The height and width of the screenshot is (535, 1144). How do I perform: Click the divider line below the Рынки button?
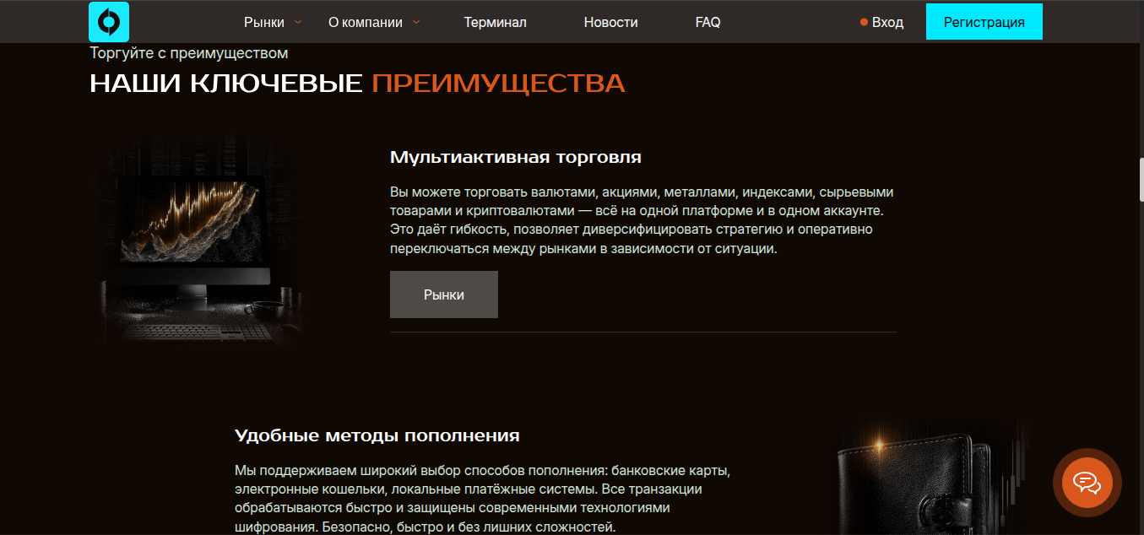click(642, 332)
